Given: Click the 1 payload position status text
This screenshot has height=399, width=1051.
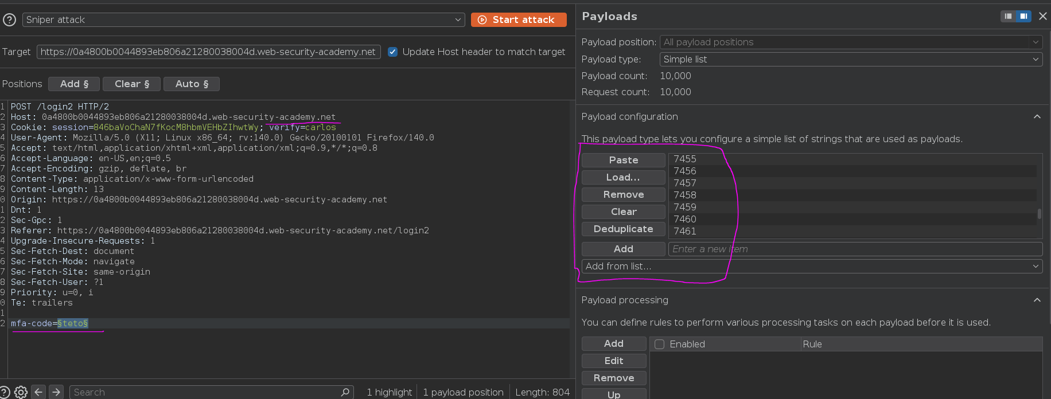Looking at the screenshot, I should coord(463,392).
